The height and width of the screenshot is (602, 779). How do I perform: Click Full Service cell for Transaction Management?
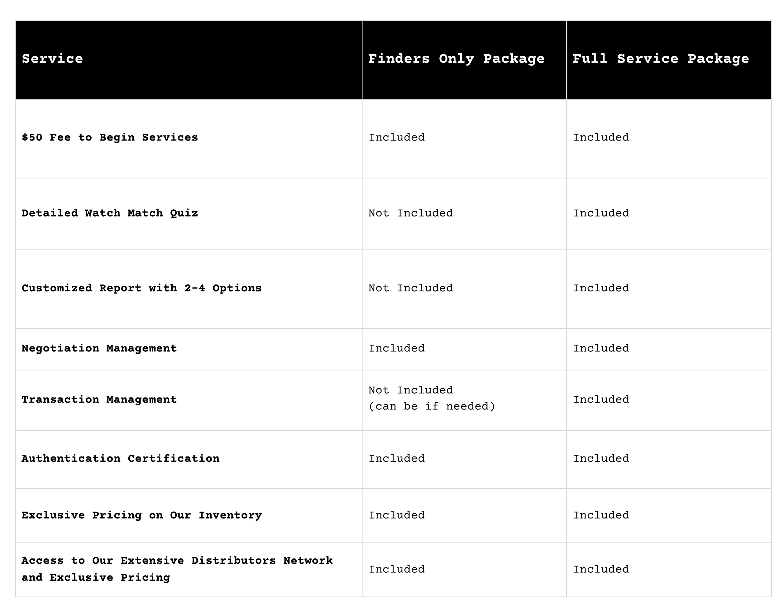(601, 399)
